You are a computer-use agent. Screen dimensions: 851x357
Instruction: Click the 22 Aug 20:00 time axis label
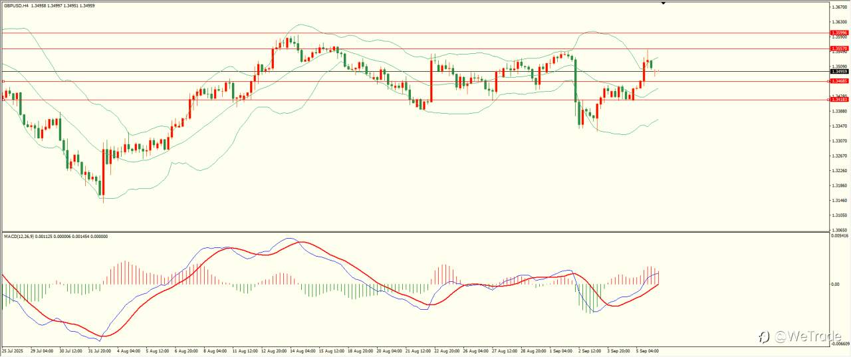coord(446,350)
